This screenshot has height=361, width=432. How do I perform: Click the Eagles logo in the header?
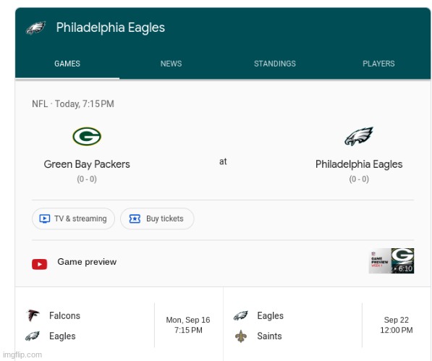click(35, 27)
